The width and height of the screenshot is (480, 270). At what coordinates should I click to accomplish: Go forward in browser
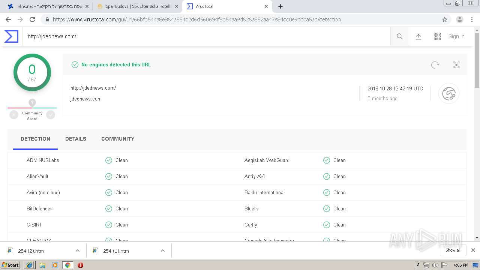20,19
